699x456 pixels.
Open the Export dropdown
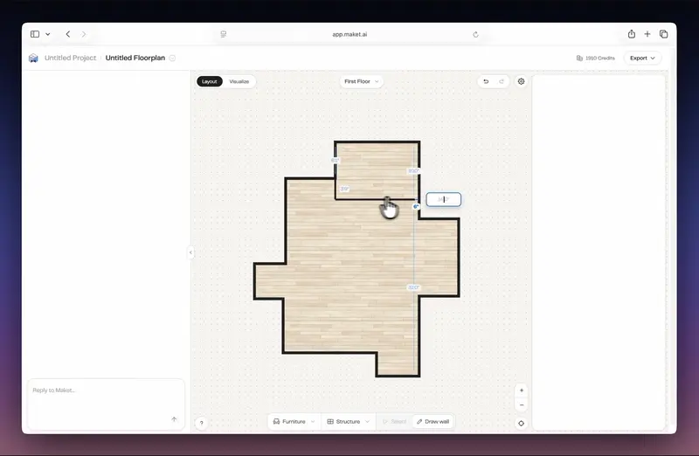(642, 58)
